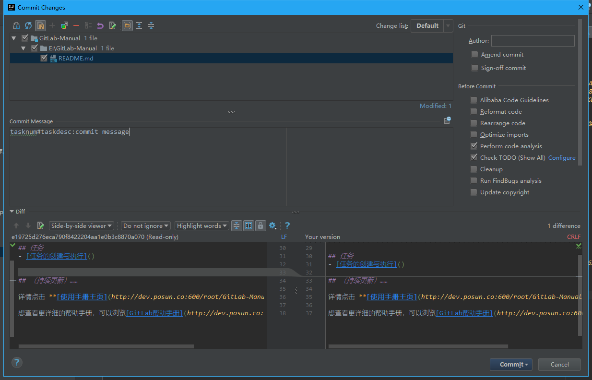Image resolution: width=592 pixels, height=380 pixels.
Task: Click the Collapse All icon in changes toolbar
Action: [151, 25]
